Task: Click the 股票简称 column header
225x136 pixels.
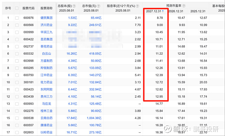Action: tap(46, 8)
